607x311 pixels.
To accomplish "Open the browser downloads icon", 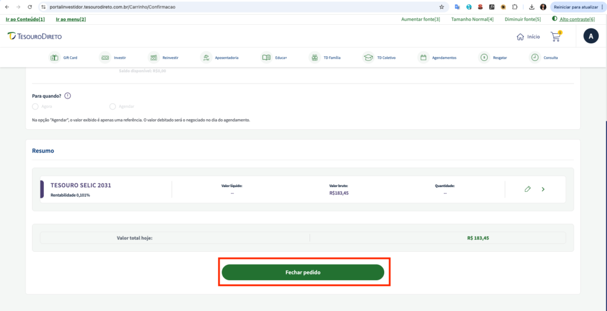I will [531, 7].
